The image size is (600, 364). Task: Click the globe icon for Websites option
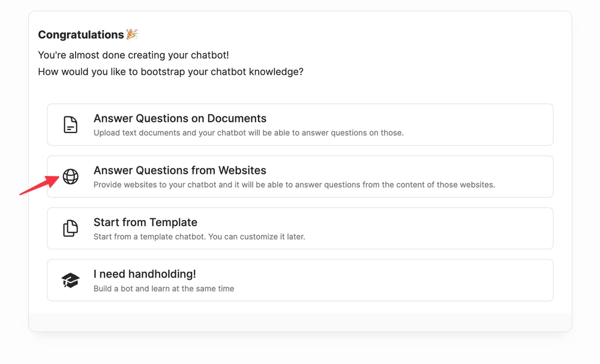71,176
